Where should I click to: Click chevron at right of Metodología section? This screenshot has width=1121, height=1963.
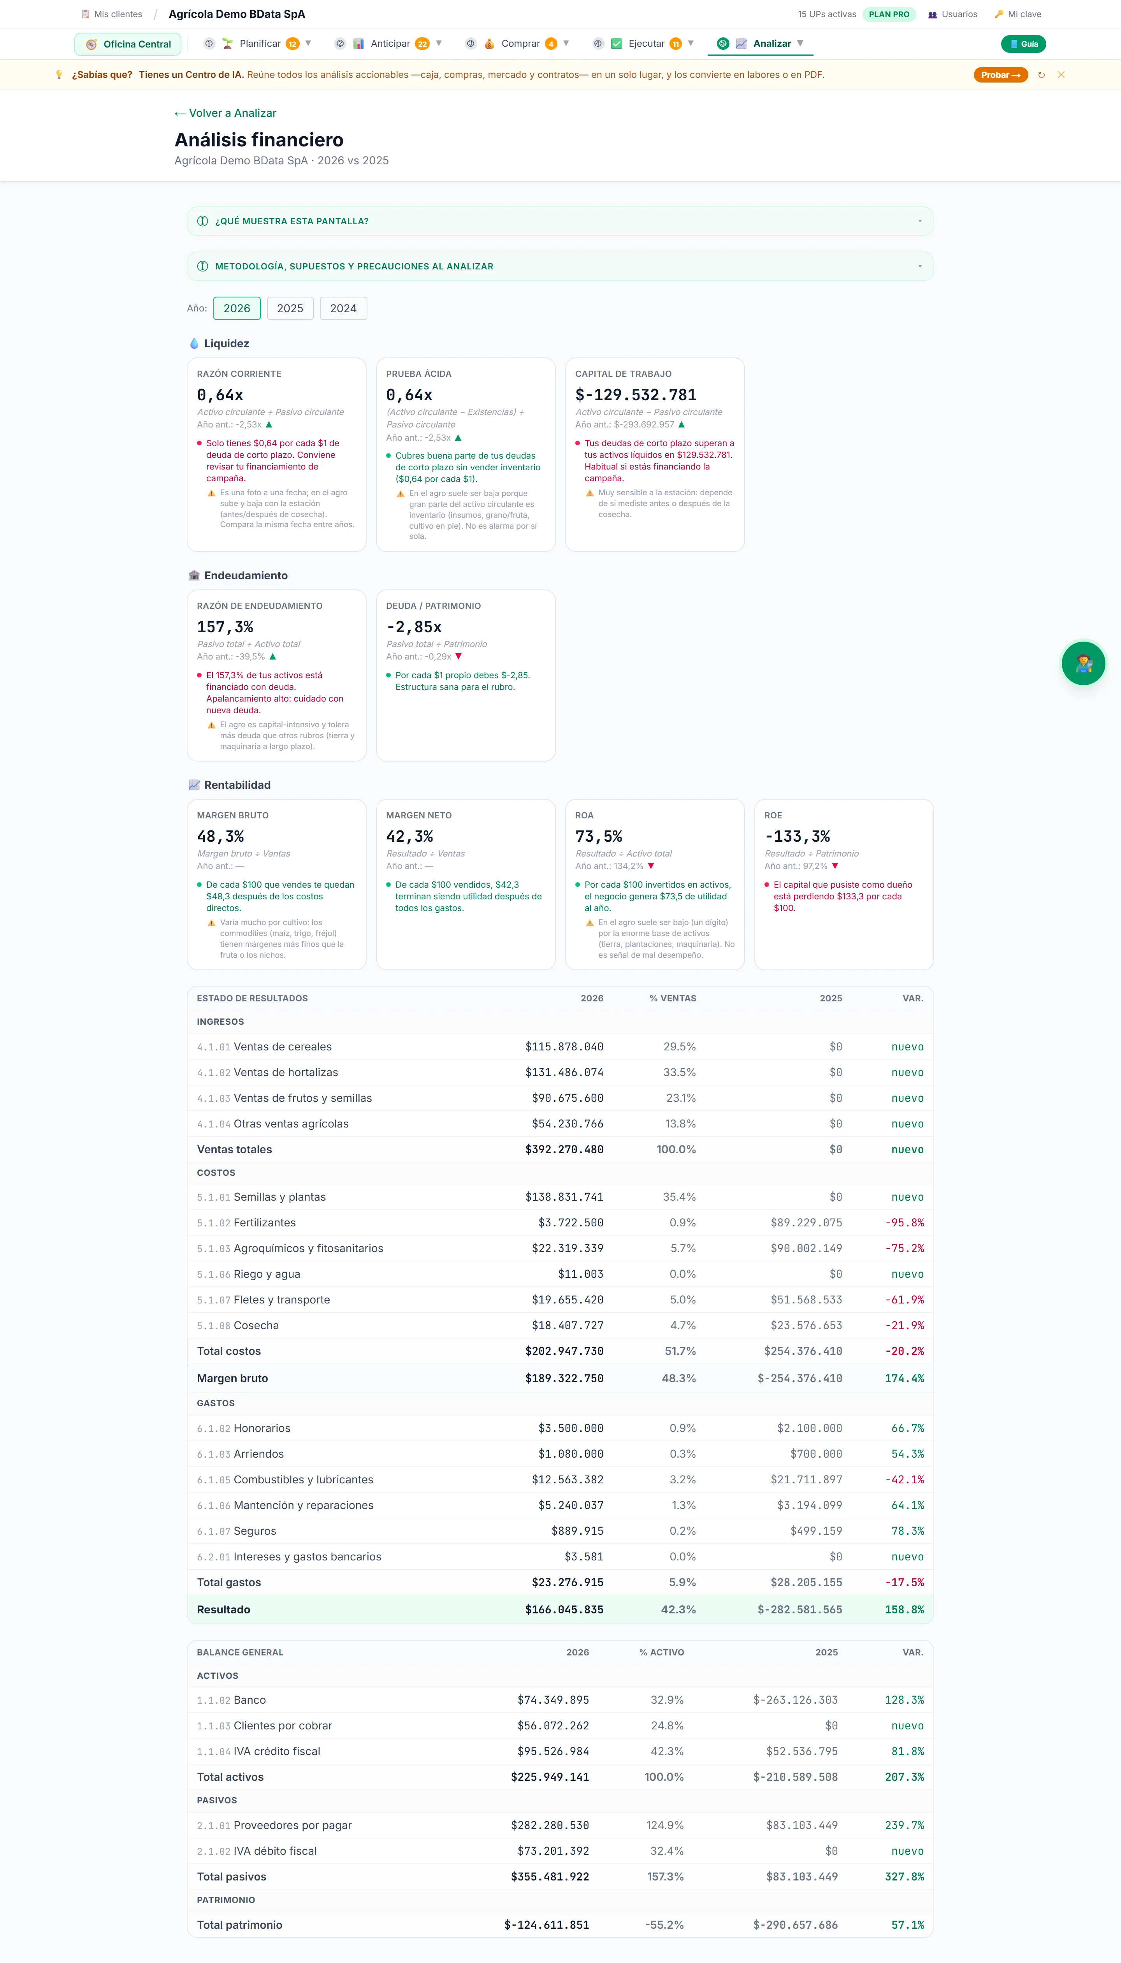(919, 266)
